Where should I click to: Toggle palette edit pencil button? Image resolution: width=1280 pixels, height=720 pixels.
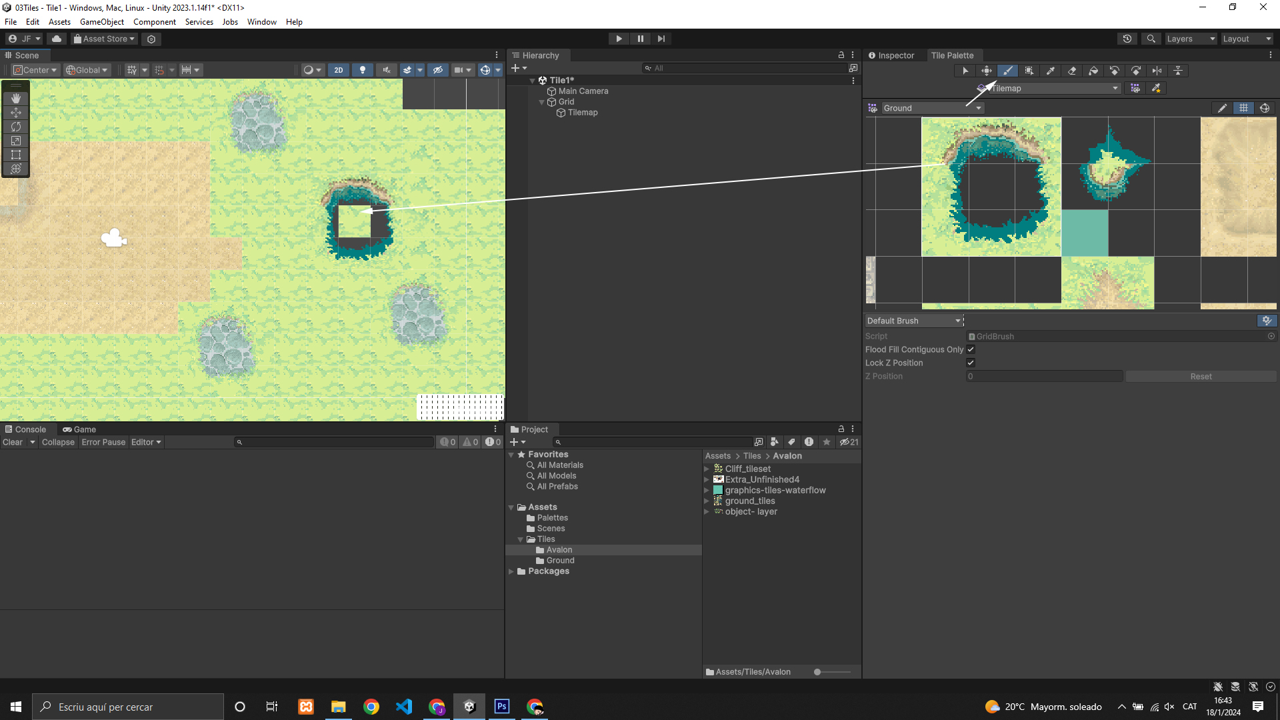pos(1222,108)
